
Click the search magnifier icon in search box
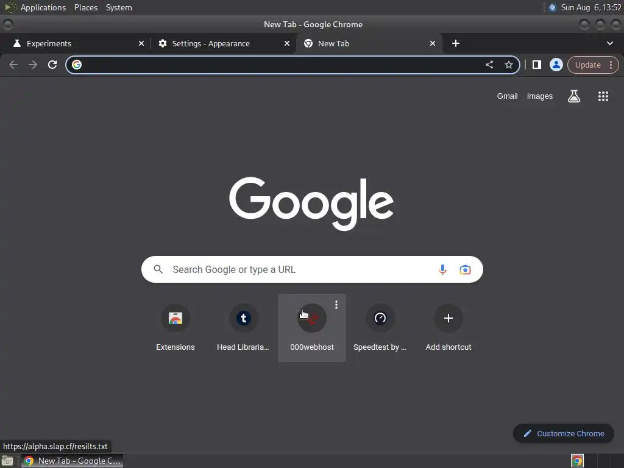point(158,269)
